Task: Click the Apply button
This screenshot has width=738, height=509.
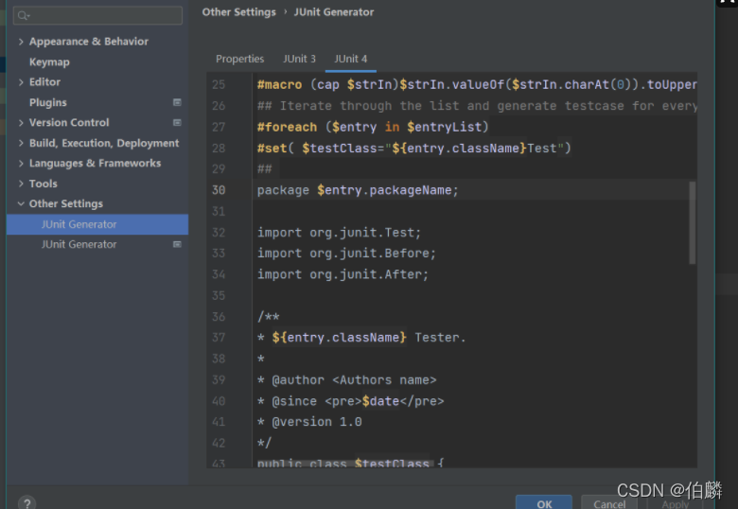Action: 675,502
